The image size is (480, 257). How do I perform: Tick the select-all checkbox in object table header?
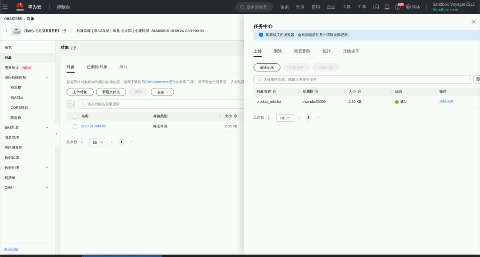pyautogui.click(x=75, y=116)
